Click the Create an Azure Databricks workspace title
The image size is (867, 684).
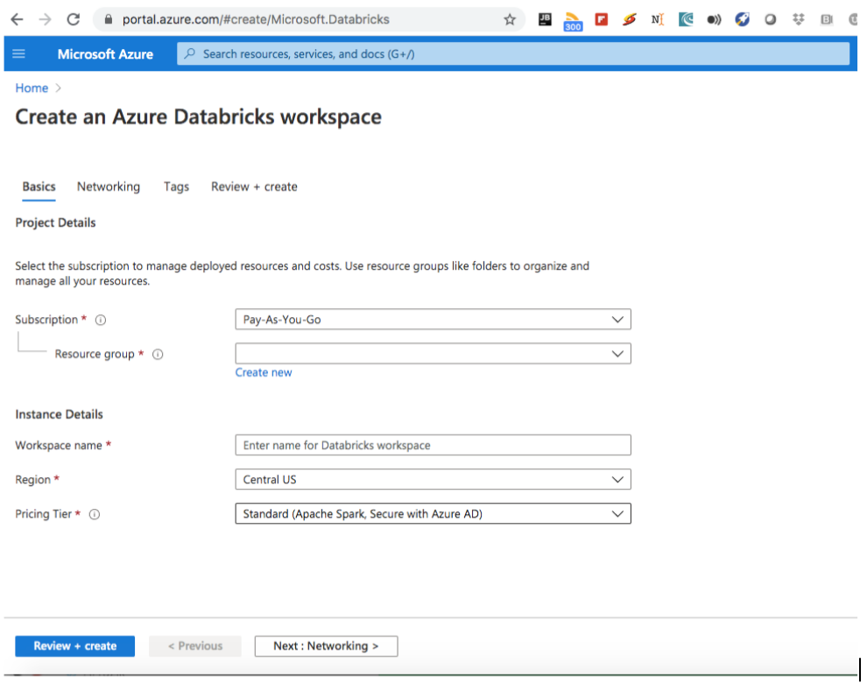(x=198, y=116)
